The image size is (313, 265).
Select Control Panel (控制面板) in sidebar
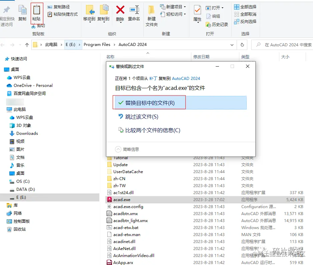[18, 221]
